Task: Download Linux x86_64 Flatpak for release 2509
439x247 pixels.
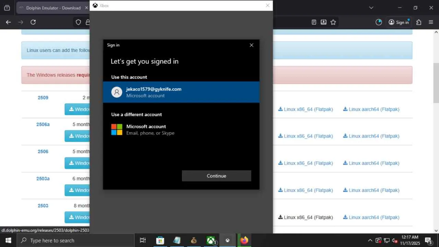Action: 306,109
